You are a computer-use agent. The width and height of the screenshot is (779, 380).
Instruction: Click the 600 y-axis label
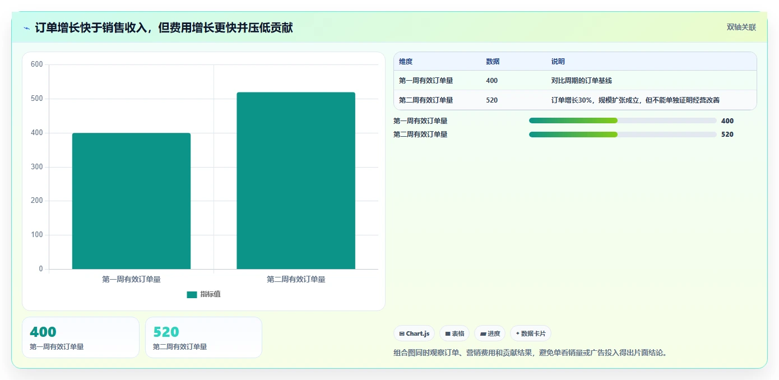click(x=37, y=64)
